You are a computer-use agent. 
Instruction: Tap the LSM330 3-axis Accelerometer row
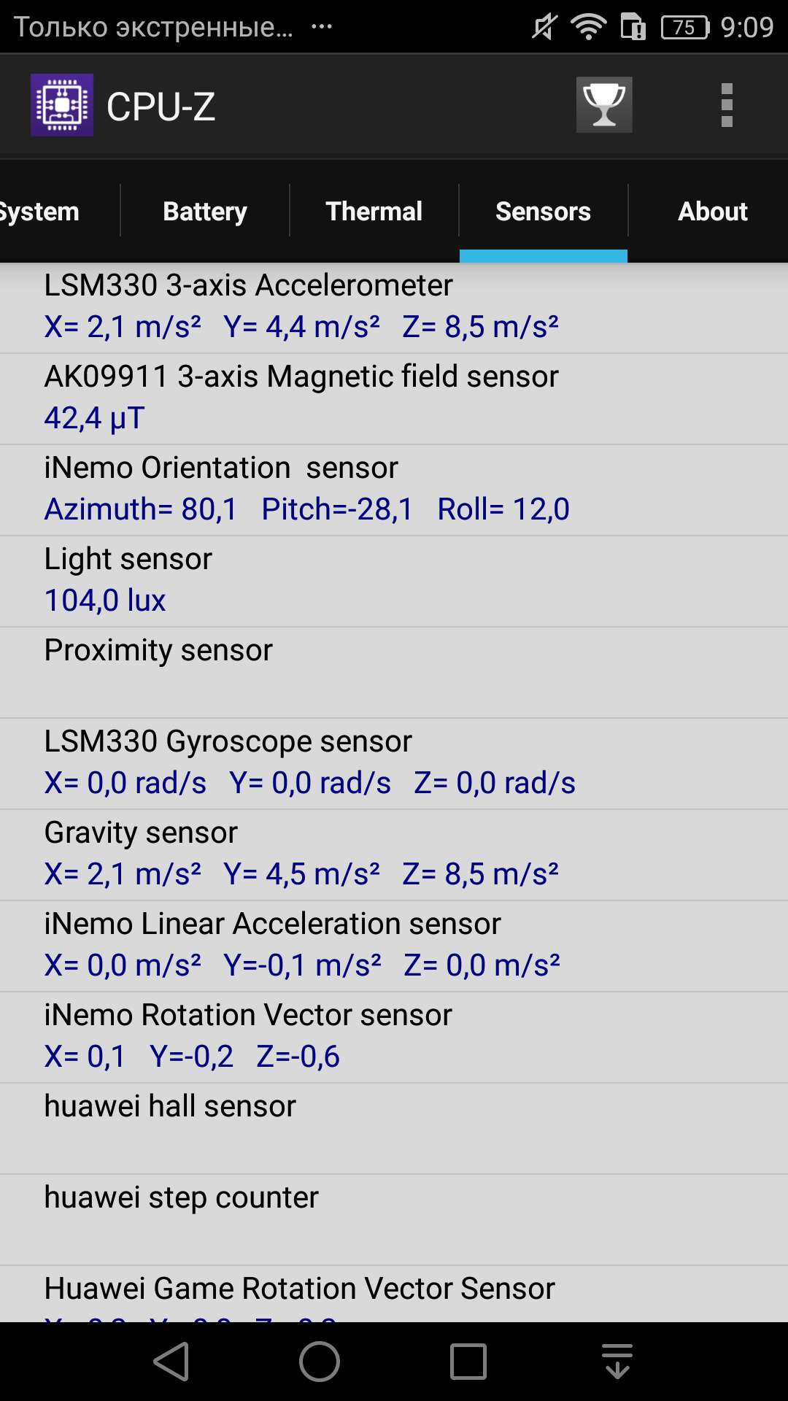click(394, 308)
